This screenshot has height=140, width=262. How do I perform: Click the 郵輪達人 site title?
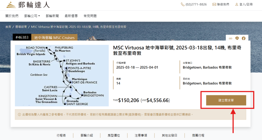(x=34, y=5)
